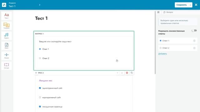The image size is (200, 112).
Task: Click the Тест 1 page heading
Action: (41, 18)
